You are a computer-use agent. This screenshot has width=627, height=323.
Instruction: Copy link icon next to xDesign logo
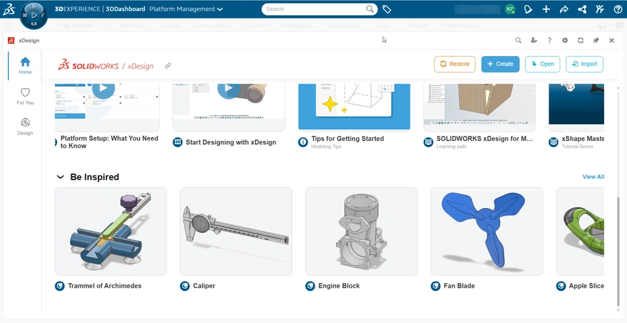(x=168, y=65)
